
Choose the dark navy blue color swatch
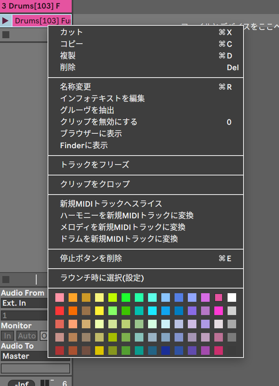coord(166,351)
